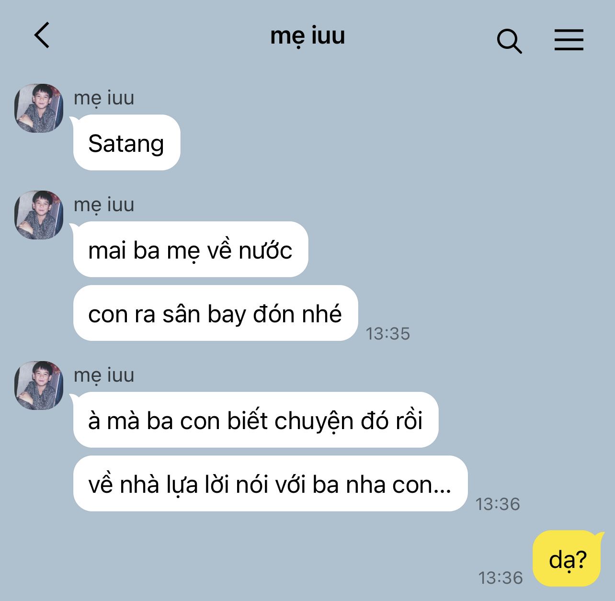Tap the 13:36 timestamp beside "dạ?"

pos(501,578)
